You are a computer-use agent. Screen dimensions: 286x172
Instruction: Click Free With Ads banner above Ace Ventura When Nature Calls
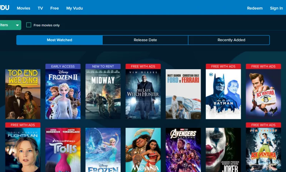(263, 125)
